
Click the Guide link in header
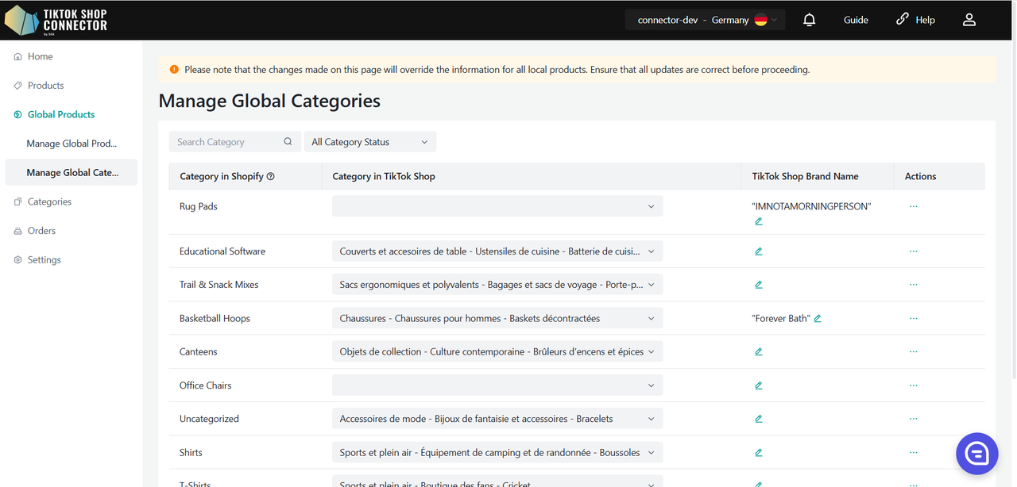(856, 20)
